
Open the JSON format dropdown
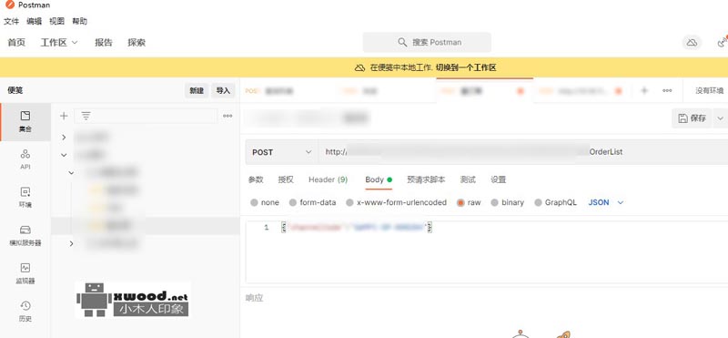pyautogui.click(x=606, y=202)
